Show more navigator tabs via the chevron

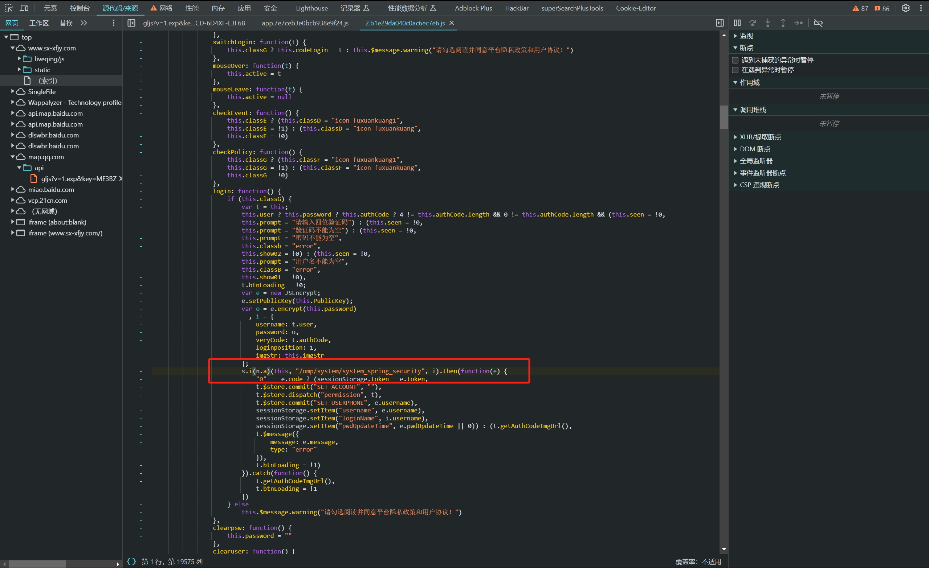click(x=84, y=23)
